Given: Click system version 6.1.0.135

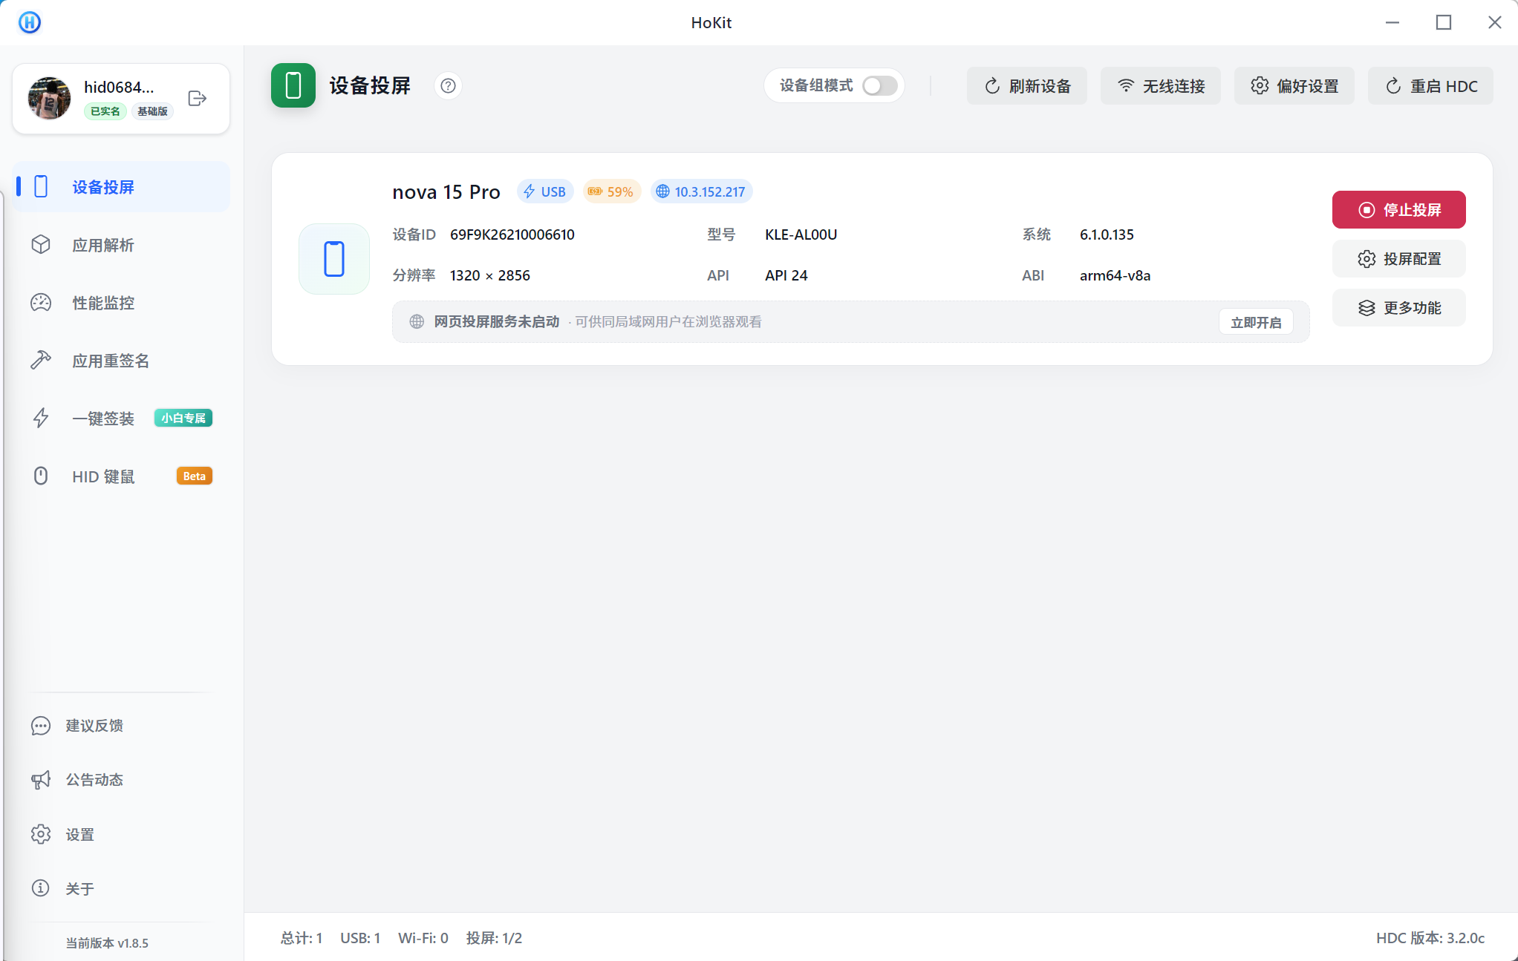Looking at the screenshot, I should (1107, 234).
